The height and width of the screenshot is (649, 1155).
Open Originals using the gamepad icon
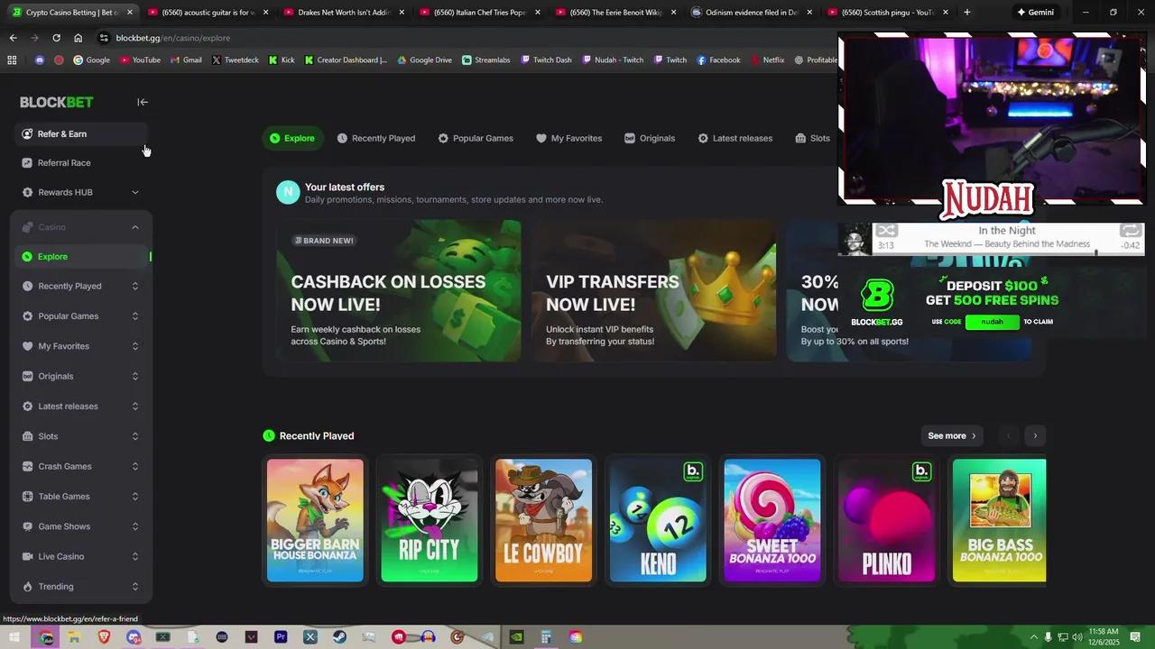pos(28,376)
